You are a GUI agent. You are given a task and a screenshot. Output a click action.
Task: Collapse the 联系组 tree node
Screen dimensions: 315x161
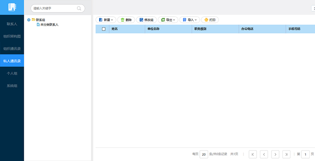[x=28, y=20]
